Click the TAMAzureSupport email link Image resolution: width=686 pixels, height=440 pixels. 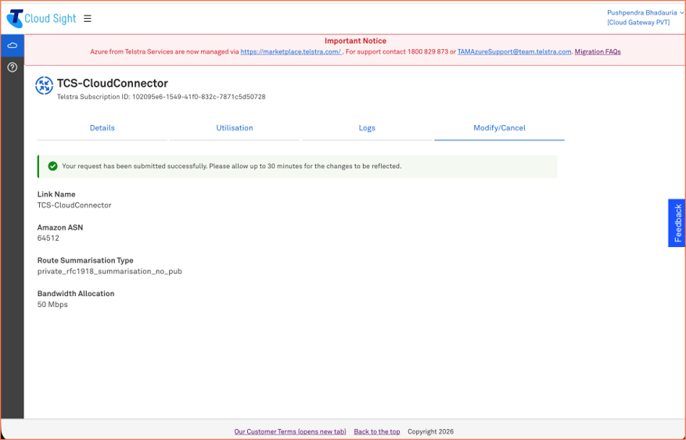(x=514, y=52)
